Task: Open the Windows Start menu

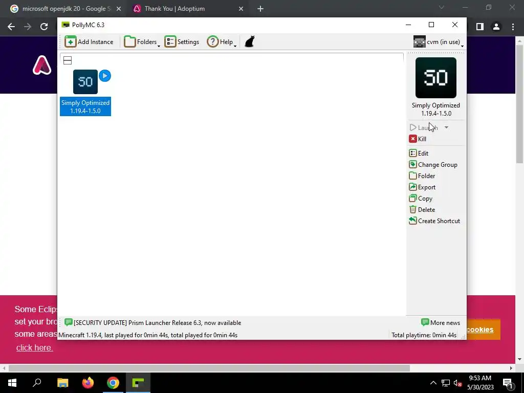Action: (x=12, y=383)
